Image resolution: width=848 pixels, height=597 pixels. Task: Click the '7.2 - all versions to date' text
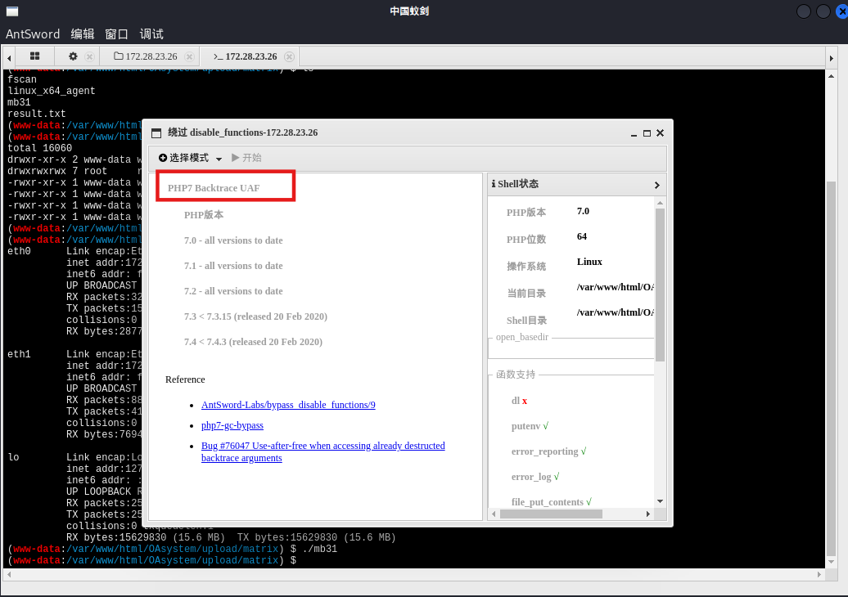[x=233, y=291]
